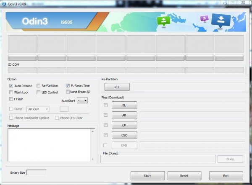Click the Binary Size field
The height and width of the screenshot is (185, 252).
(37, 172)
